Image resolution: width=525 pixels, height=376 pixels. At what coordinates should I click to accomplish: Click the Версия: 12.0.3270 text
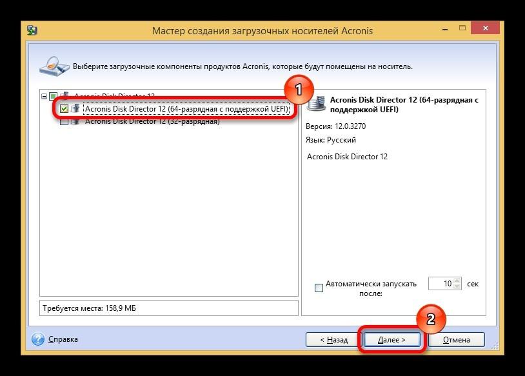pos(335,126)
